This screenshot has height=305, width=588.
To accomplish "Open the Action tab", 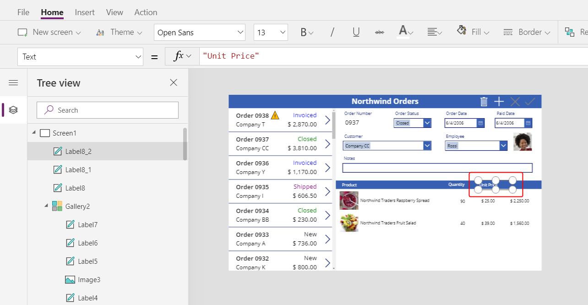I will [146, 12].
